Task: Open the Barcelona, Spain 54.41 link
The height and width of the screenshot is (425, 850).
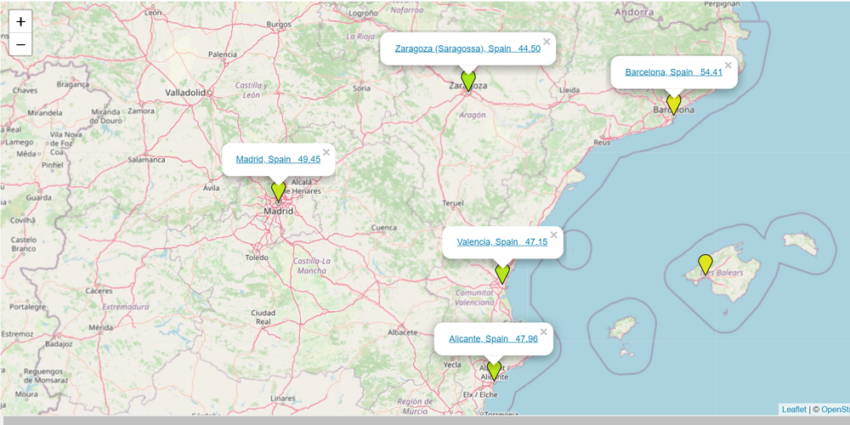Action: coord(674,72)
